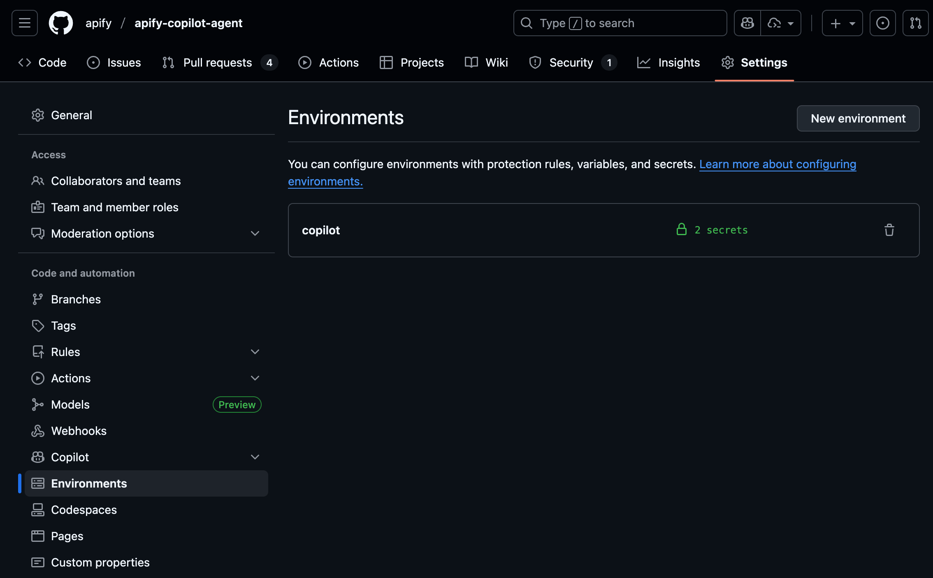Expand the Copilot sidebar section
Screen dimensions: 933x578
(x=255, y=457)
